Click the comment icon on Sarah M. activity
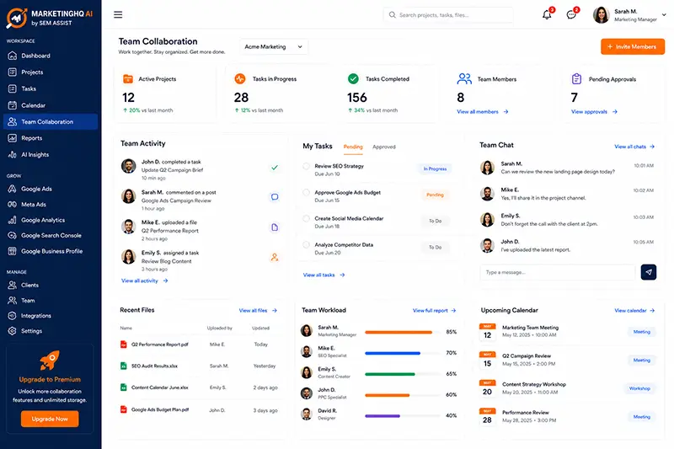 (x=275, y=197)
